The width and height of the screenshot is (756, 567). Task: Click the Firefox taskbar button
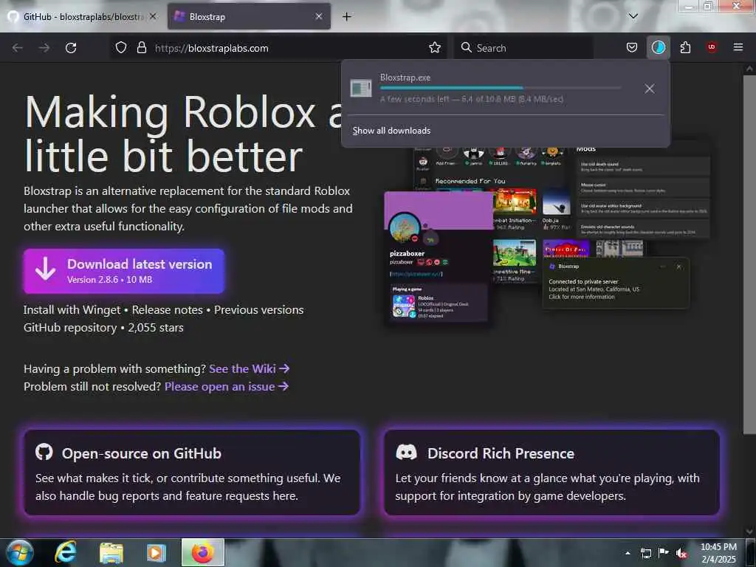coord(203,552)
